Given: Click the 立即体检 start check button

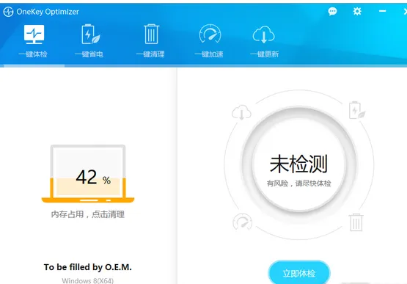Looking at the screenshot, I should (299, 273).
